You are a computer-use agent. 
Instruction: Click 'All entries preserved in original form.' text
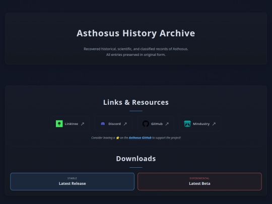(136, 54)
